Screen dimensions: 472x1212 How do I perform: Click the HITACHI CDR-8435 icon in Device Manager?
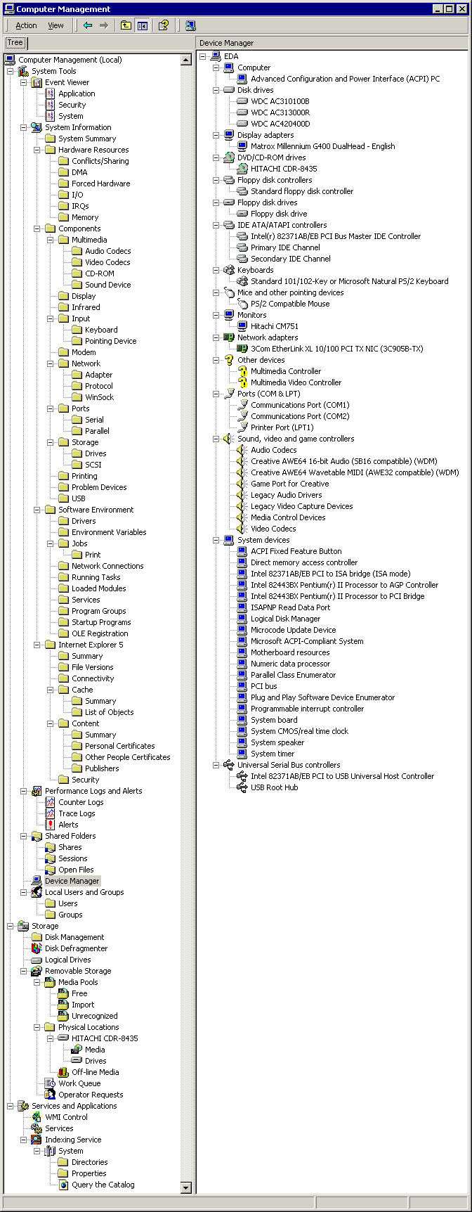click(242, 169)
